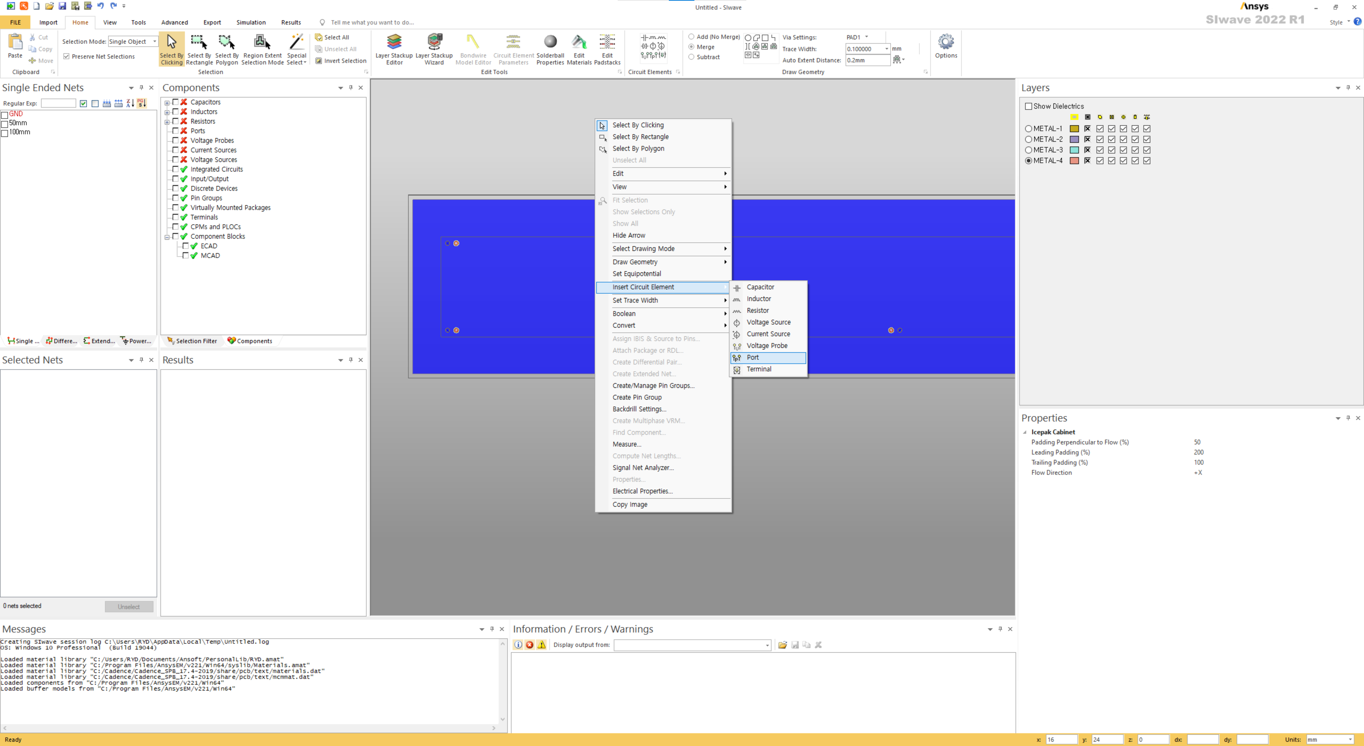Image resolution: width=1364 pixels, height=746 pixels.
Task: Check the GND net checkbox
Action: [5, 115]
